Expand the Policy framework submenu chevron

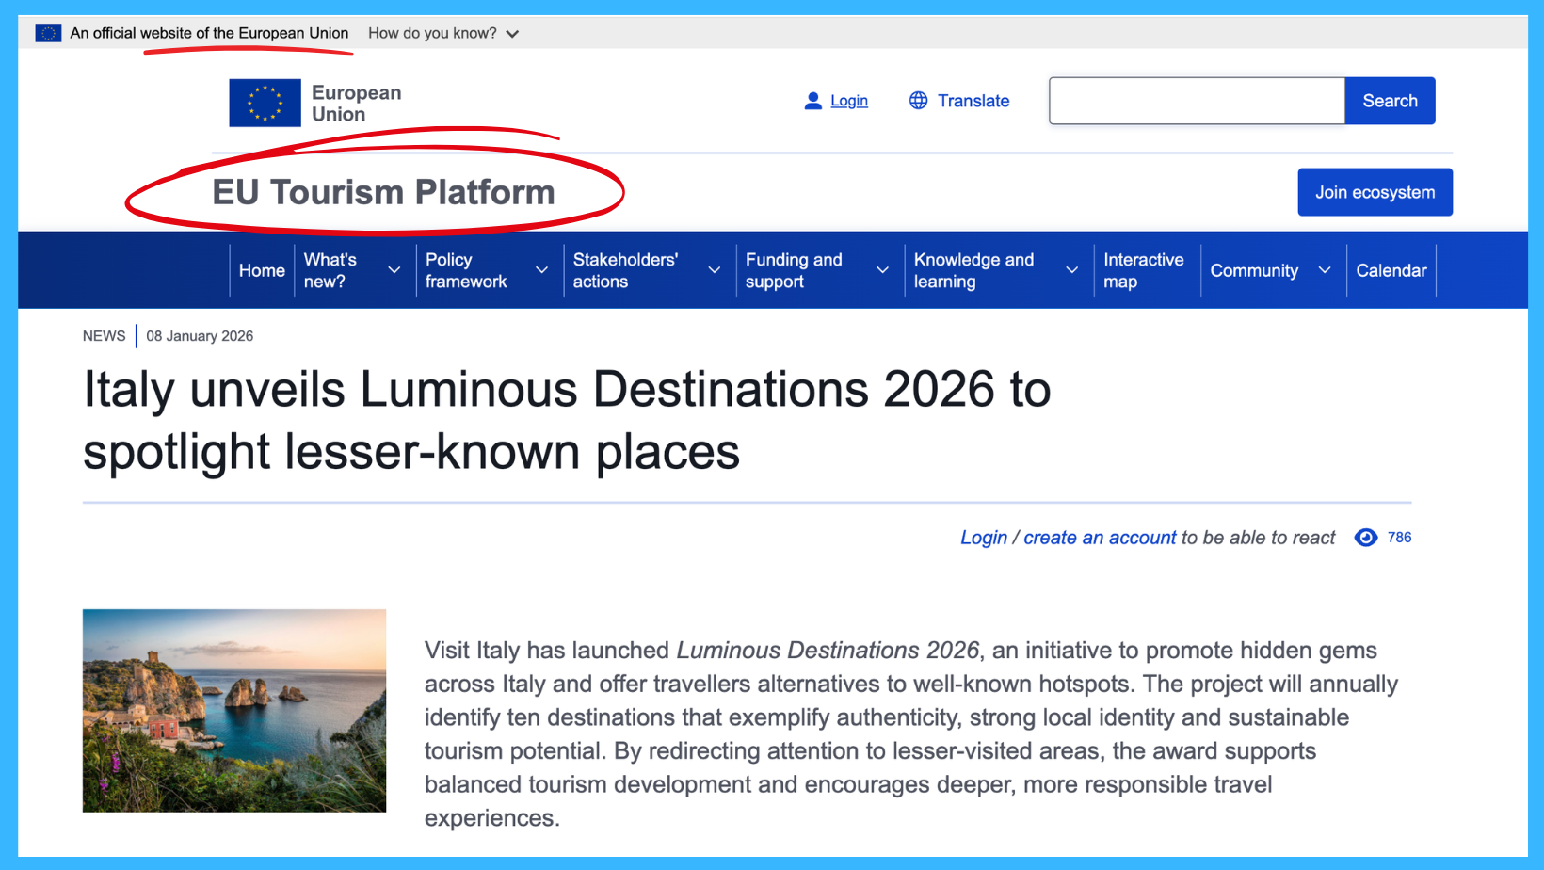point(542,270)
